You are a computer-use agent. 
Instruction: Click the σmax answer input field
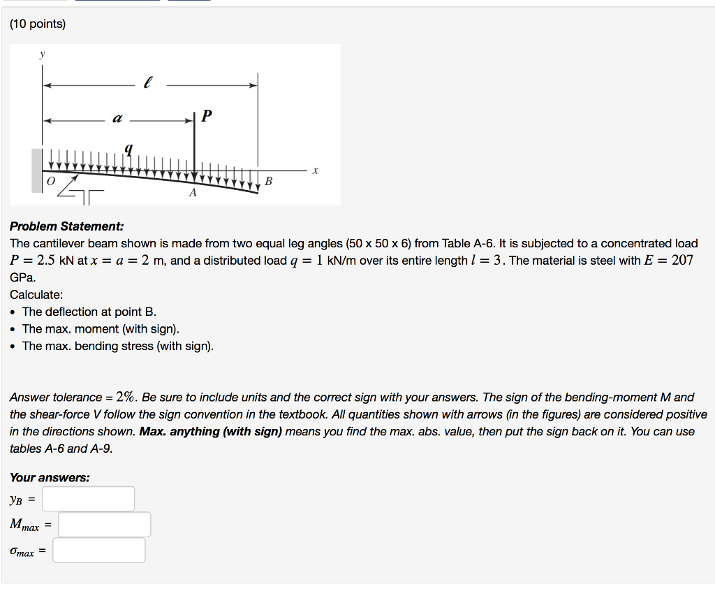point(98,550)
